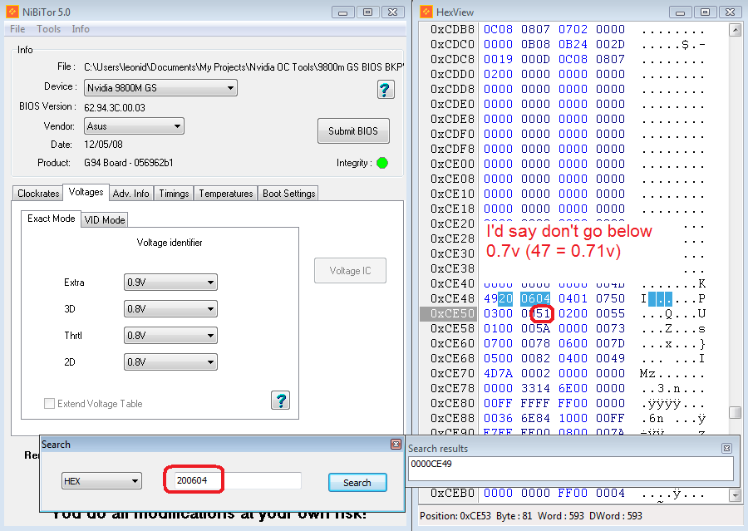Minimize the HexView window
748x531 pixels.
click(x=680, y=12)
